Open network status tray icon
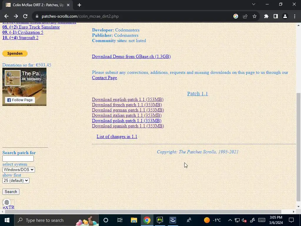 237,220
